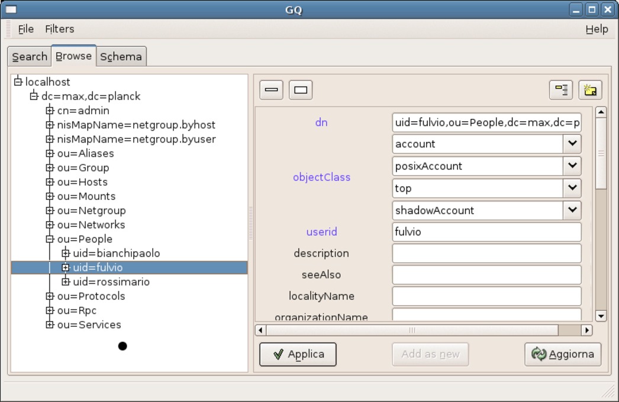The width and height of the screenshot is (619, 402).
Task: Click the horizontal scrollbar thumb
Action: 412,330
